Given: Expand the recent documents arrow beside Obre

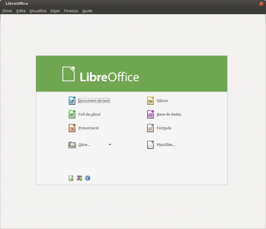Looking at the screenshot, I should [x=110, y=145].
